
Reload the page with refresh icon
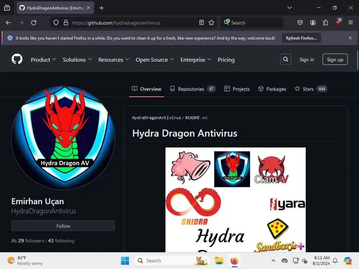point(34,23)
